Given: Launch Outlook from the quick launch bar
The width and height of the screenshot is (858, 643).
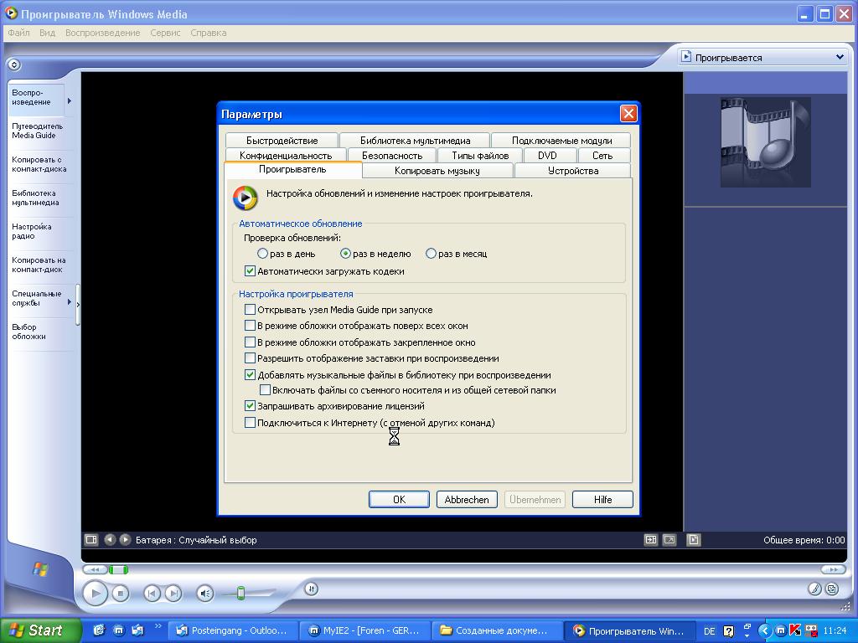Looking at the screenshot, I should 137,630.
